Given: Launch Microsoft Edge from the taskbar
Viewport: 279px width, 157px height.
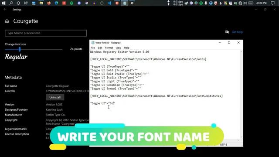Looking at the screenshot, I should click(x=56, y=3).
